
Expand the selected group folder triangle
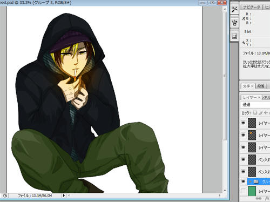pos(250,181)
